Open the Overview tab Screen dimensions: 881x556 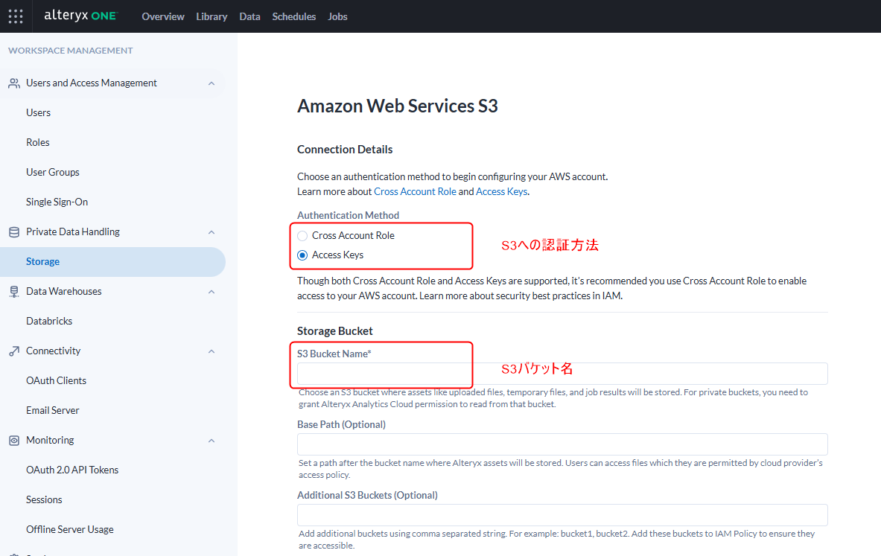(163, 17)
